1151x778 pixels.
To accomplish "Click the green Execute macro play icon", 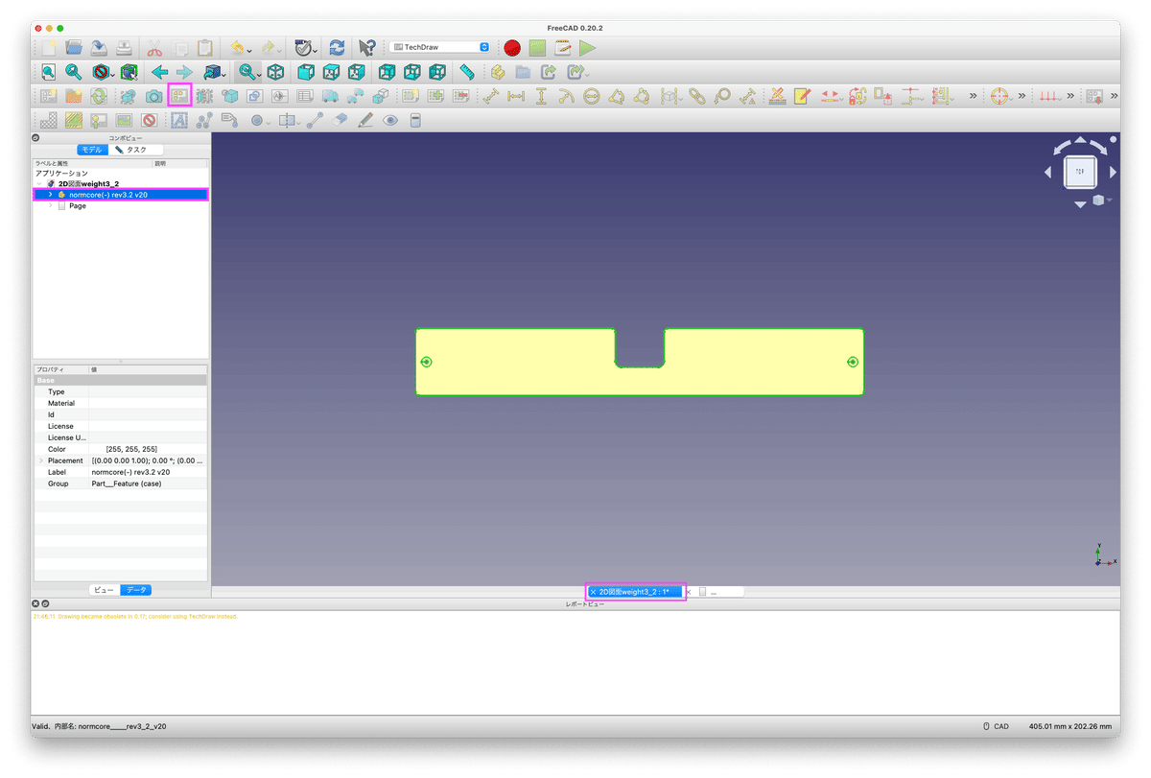I will click(587, 47).
